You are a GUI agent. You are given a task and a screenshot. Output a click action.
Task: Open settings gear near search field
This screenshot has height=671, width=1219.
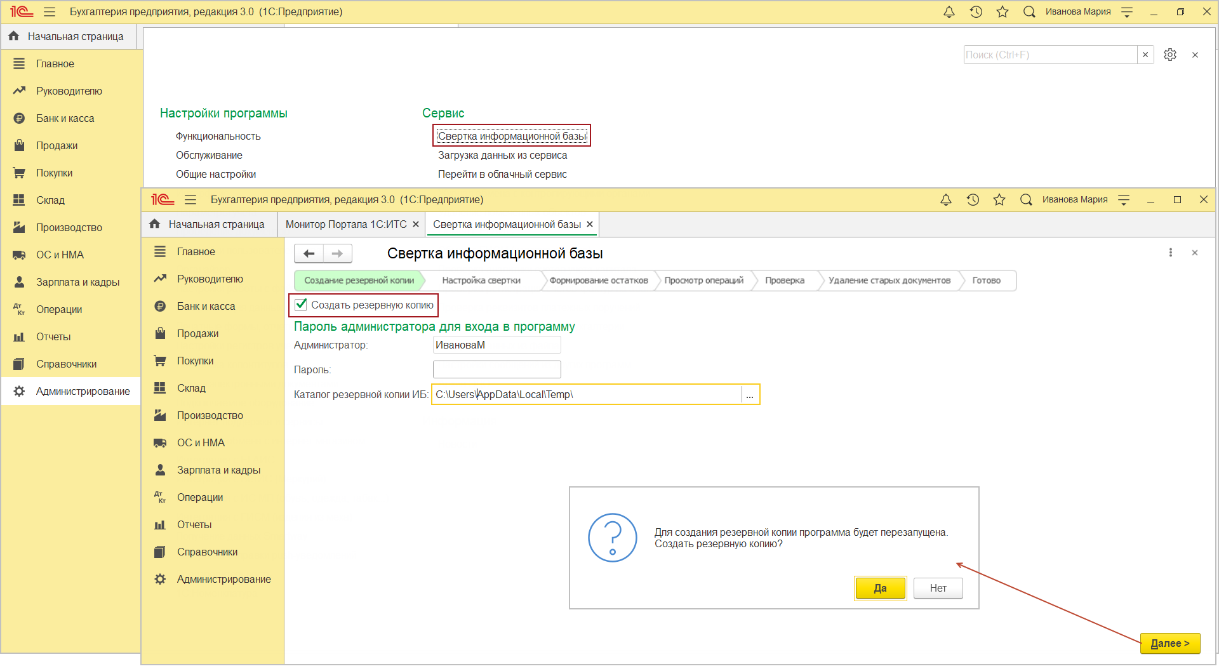(1170, 55)
